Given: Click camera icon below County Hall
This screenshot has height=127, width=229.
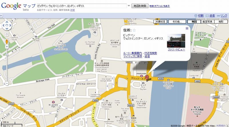Looking at the screenshot, I should tap(194, 78).
